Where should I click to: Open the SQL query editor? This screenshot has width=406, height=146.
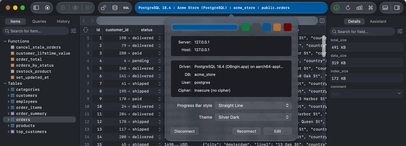pyautogui.click(x=126, y=8)
